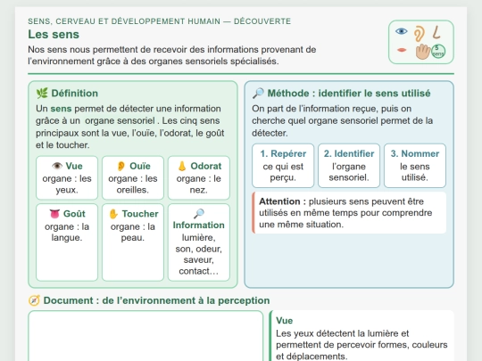482x361 pixels.
Task: Click the 'Définition' heading
Action: (75, 94)
